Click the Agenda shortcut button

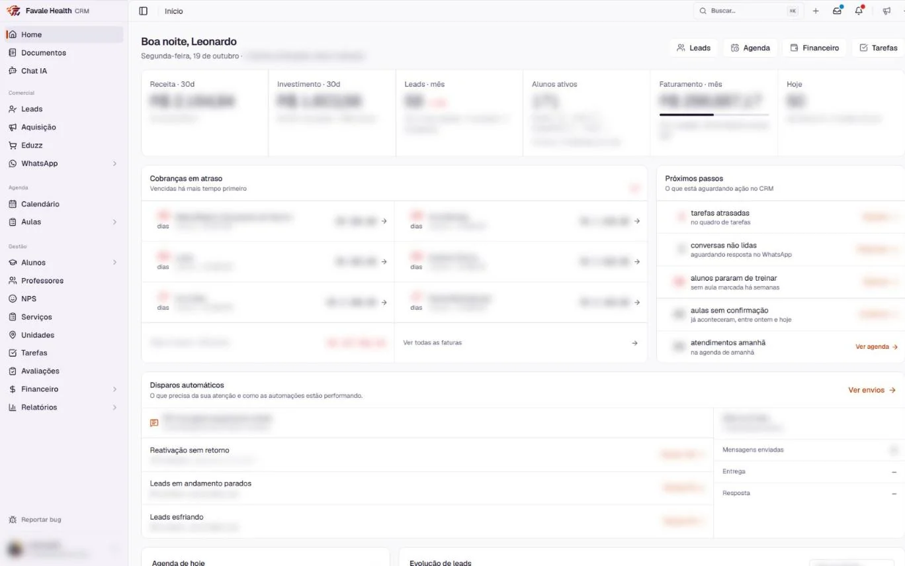click(750, 48)
